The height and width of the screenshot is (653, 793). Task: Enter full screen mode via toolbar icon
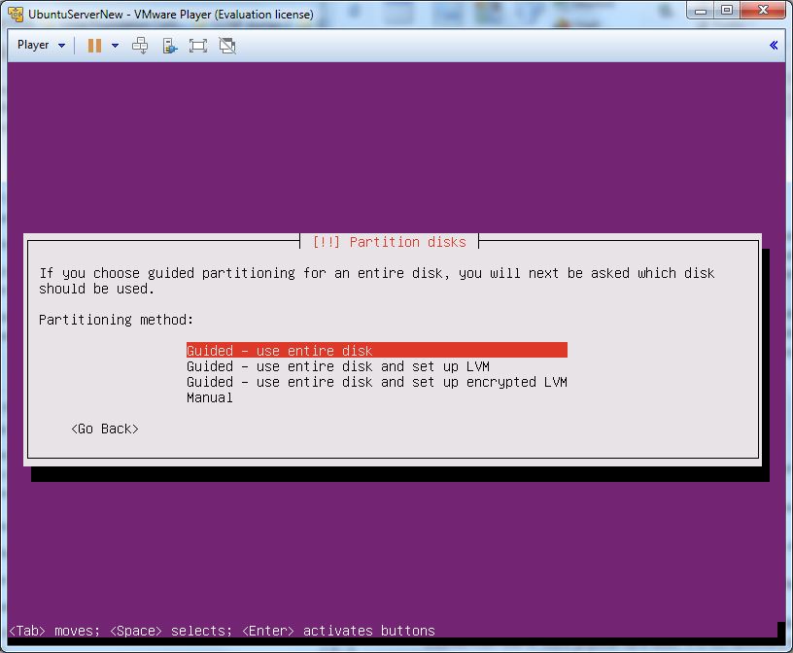click(198, 46)
